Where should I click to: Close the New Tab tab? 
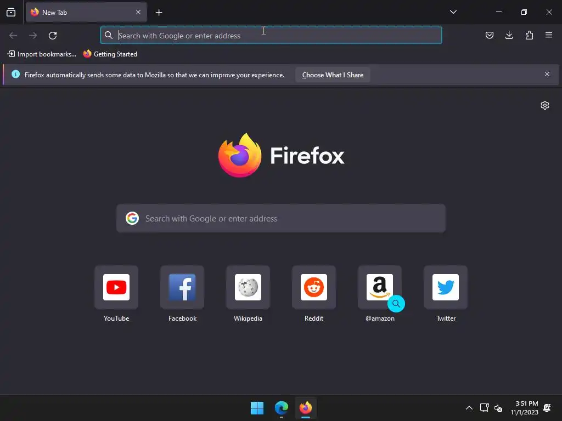click(138, 12)
